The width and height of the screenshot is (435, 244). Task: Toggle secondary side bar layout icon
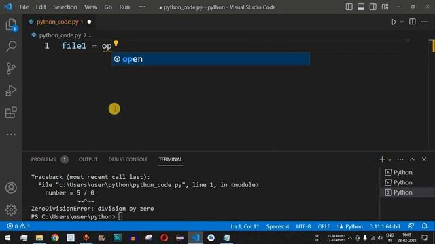coord(373,7)
